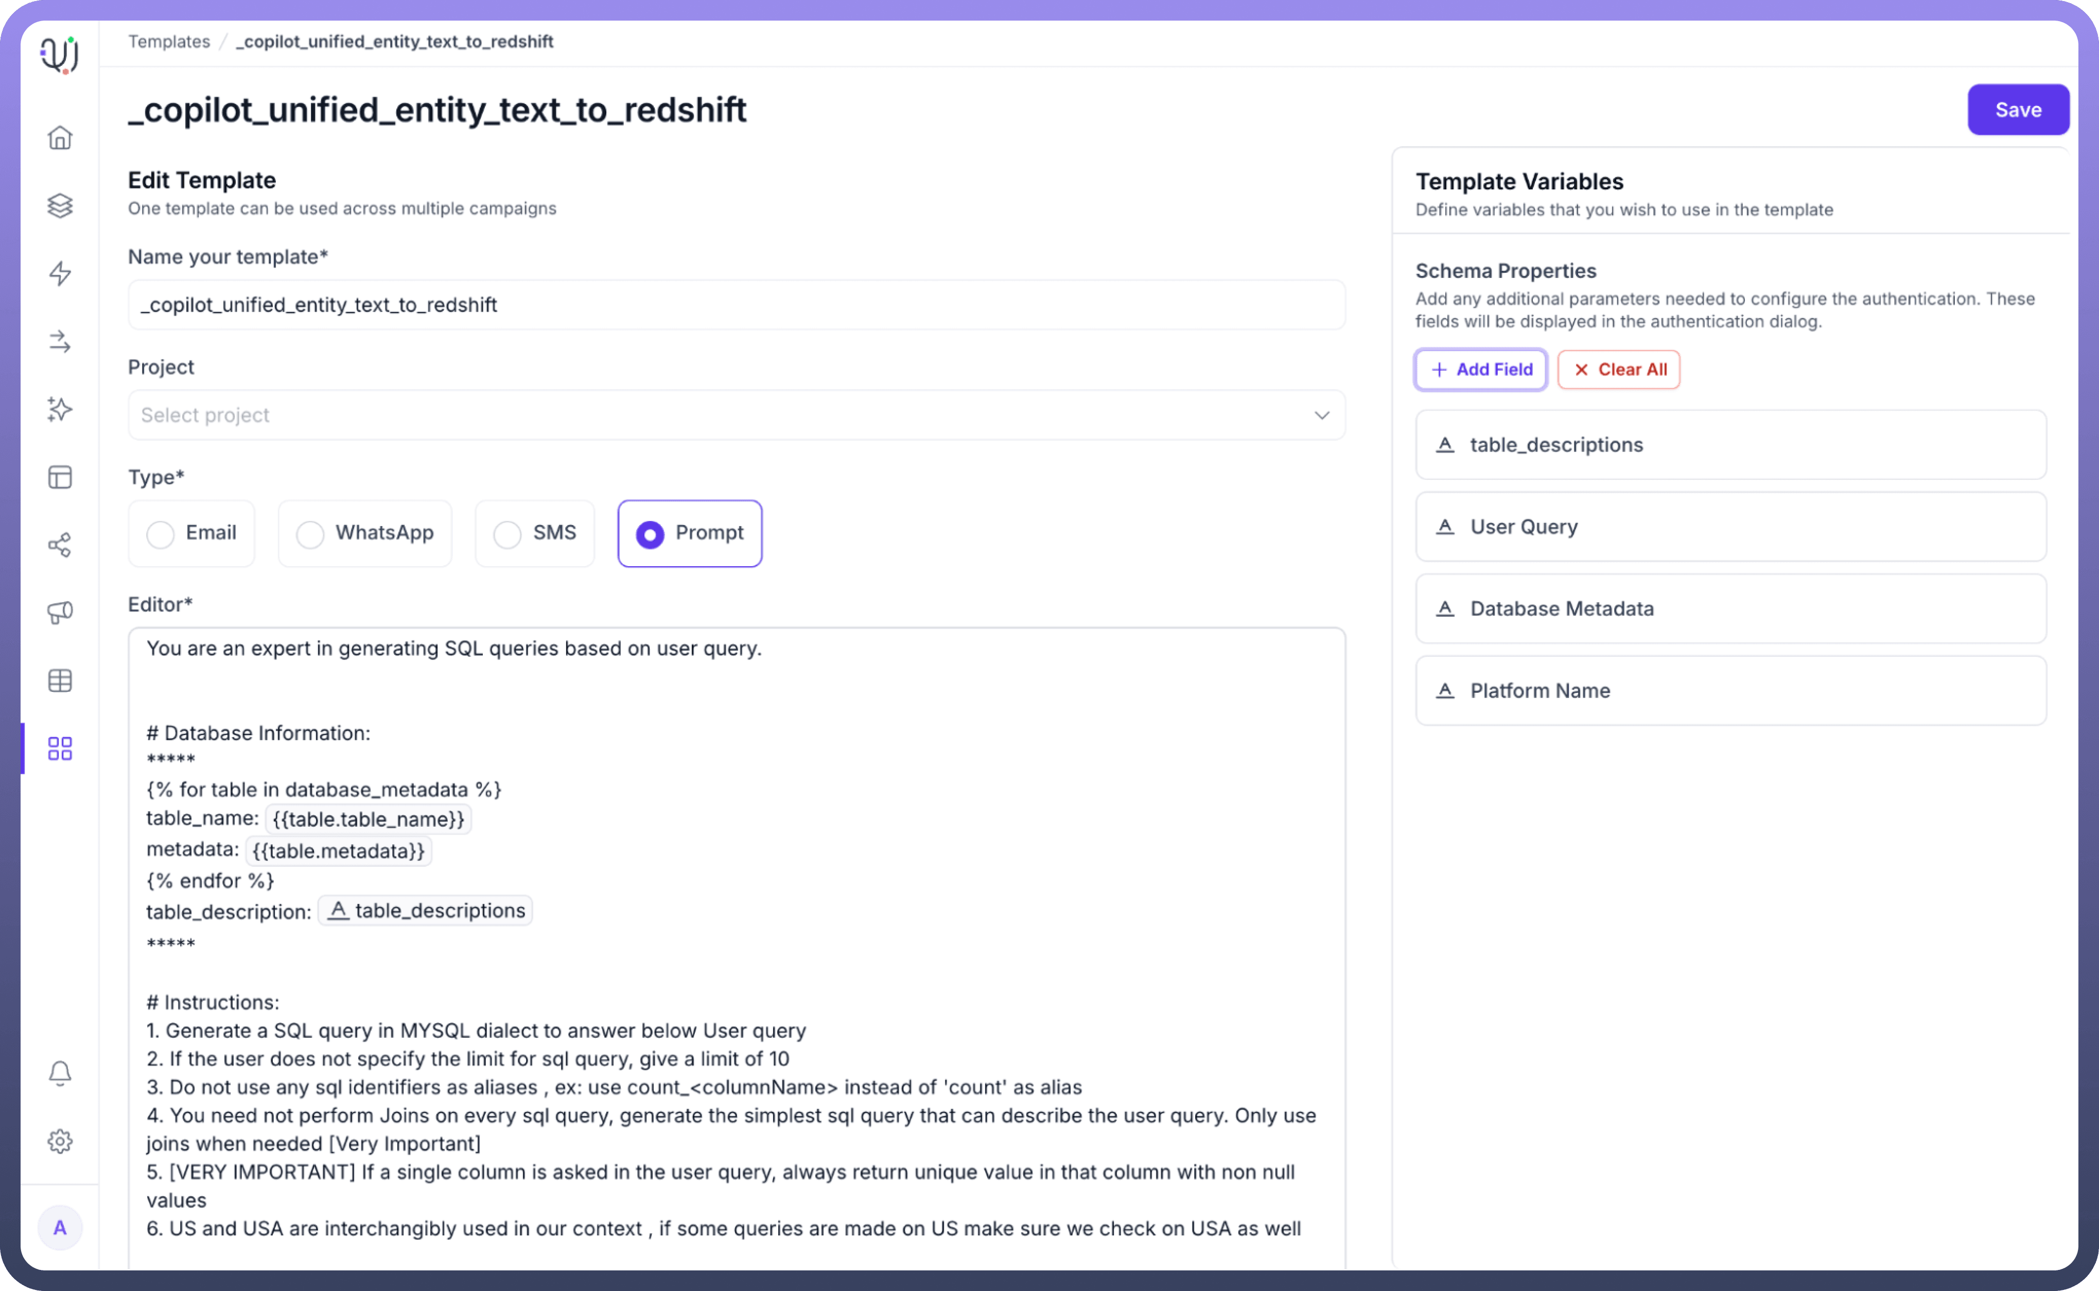Expand the User Query variable field
This screenshot has width=2099, height=1291.
pos(1730,527)
